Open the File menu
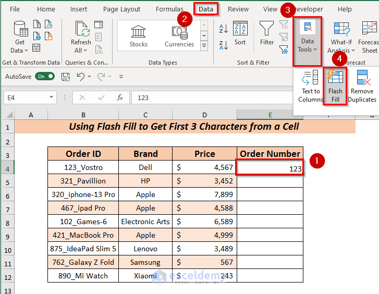This screenshot has height=294, width=379. (x=15, y=9)
